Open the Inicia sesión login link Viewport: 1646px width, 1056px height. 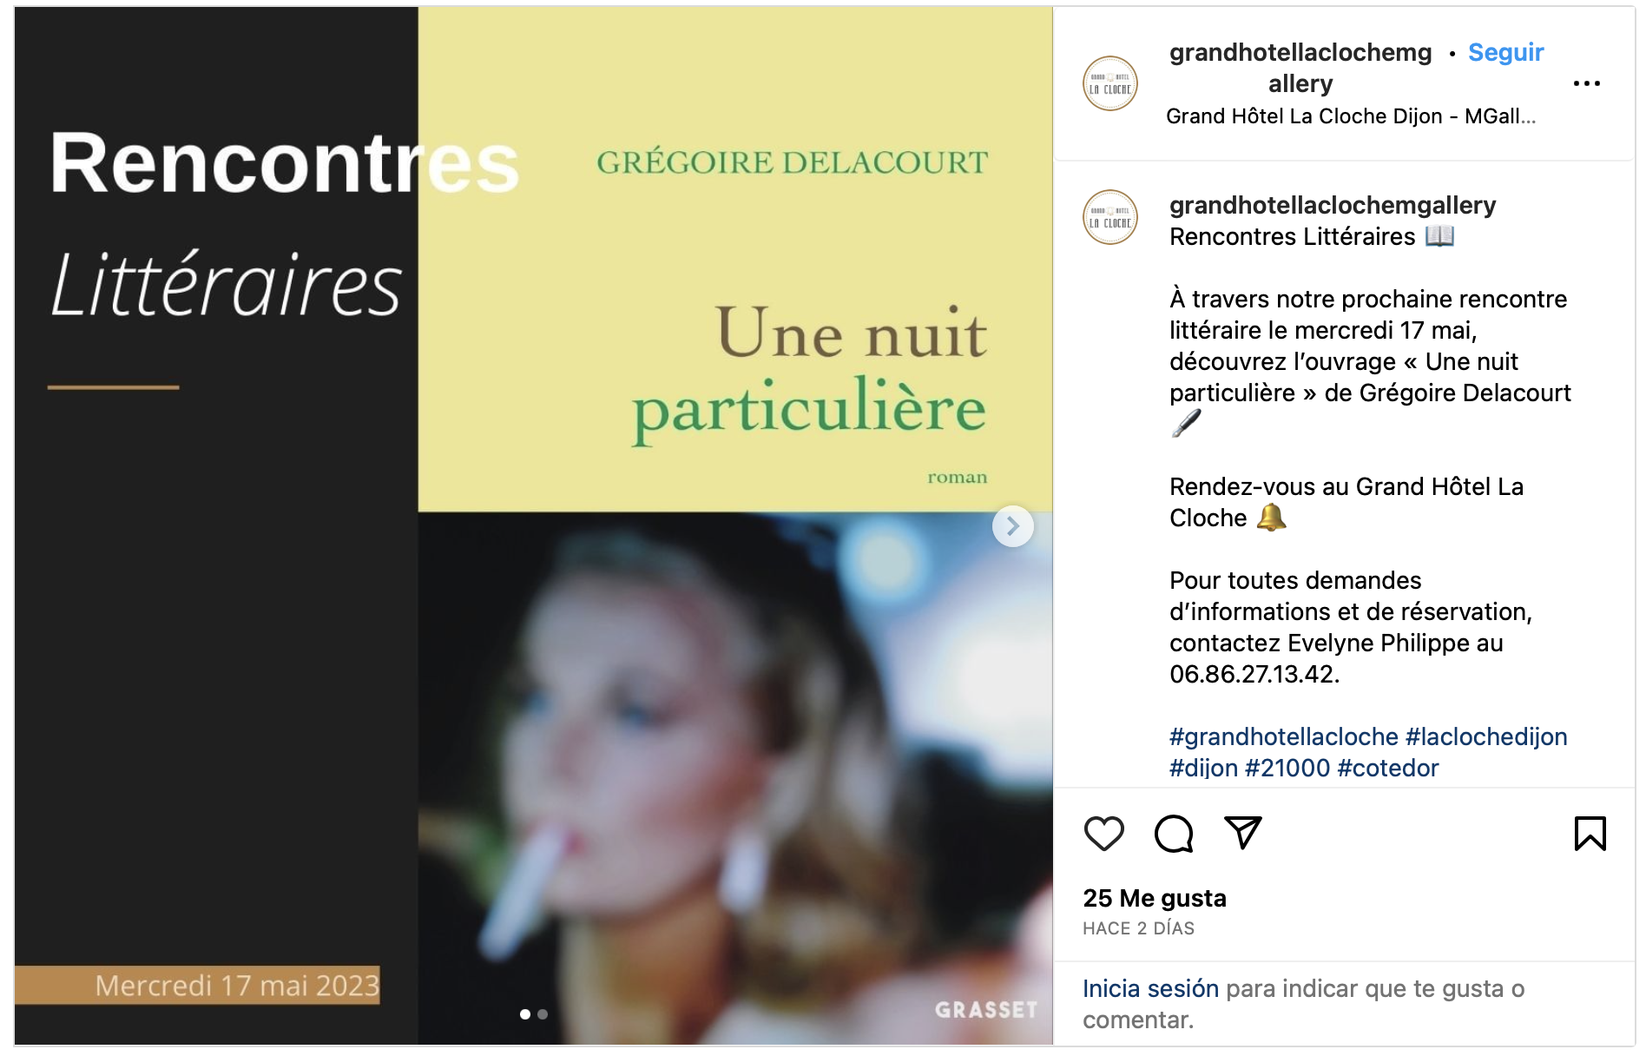click(1150, 988)
